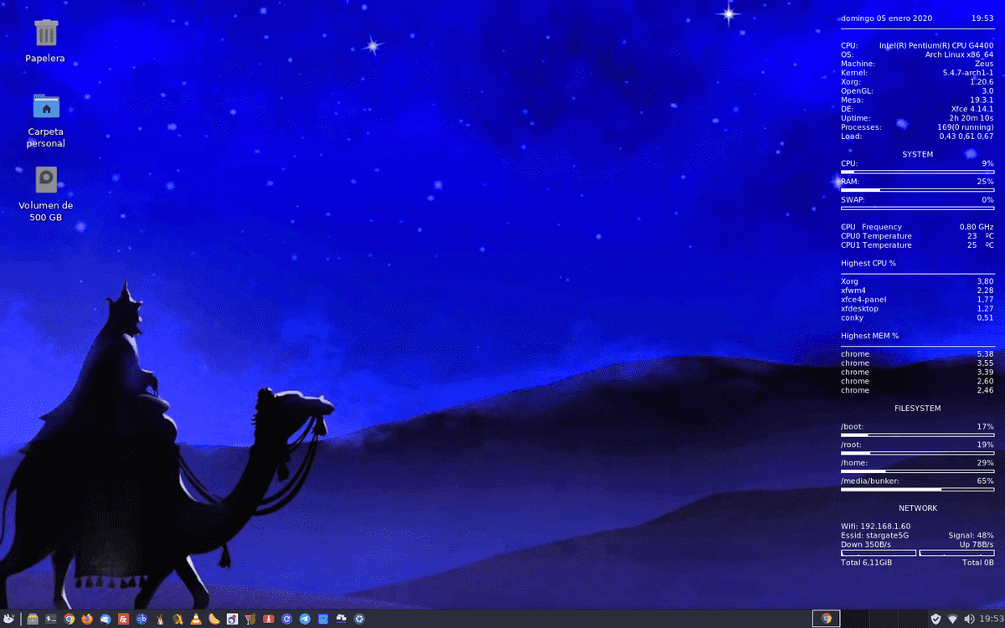Open VLC media player cone icon
Image resolution: width=1005 pixels, height=628 pixels.
click(x=195, y=619)
